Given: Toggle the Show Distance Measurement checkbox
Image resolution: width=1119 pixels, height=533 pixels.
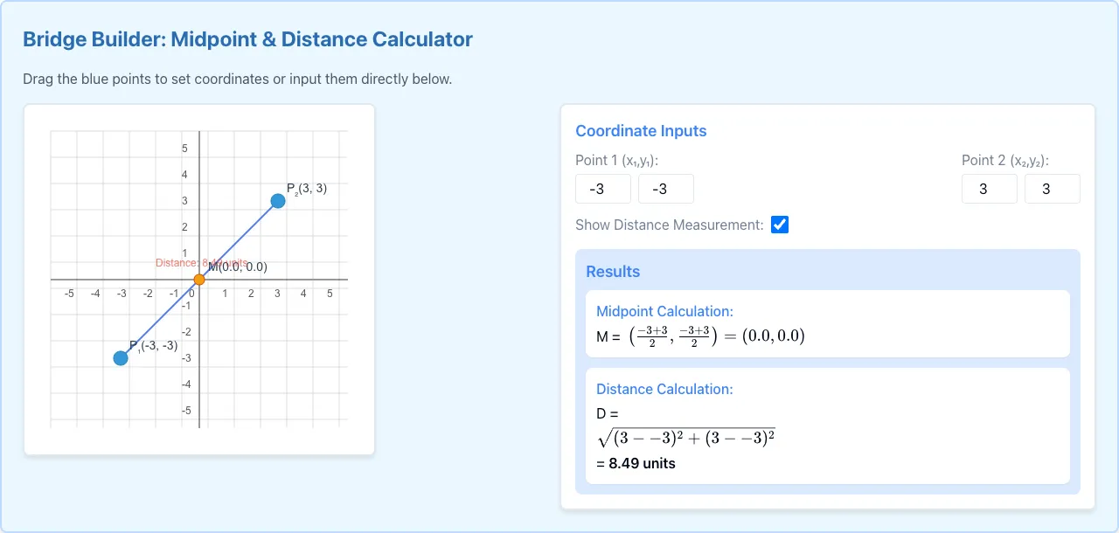Looking at the screenshot, I should pyautogui.click(x=780, y=225).
